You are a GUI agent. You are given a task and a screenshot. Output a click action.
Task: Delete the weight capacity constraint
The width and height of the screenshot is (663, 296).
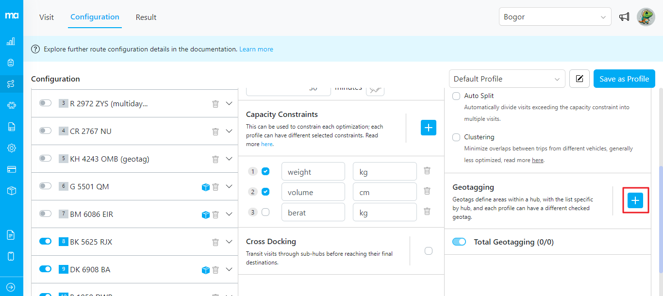click(x=427, y=171)
